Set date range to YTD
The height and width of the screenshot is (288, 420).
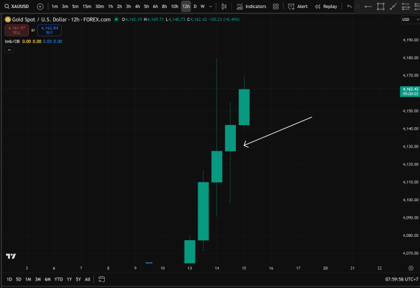pos(58,279)
